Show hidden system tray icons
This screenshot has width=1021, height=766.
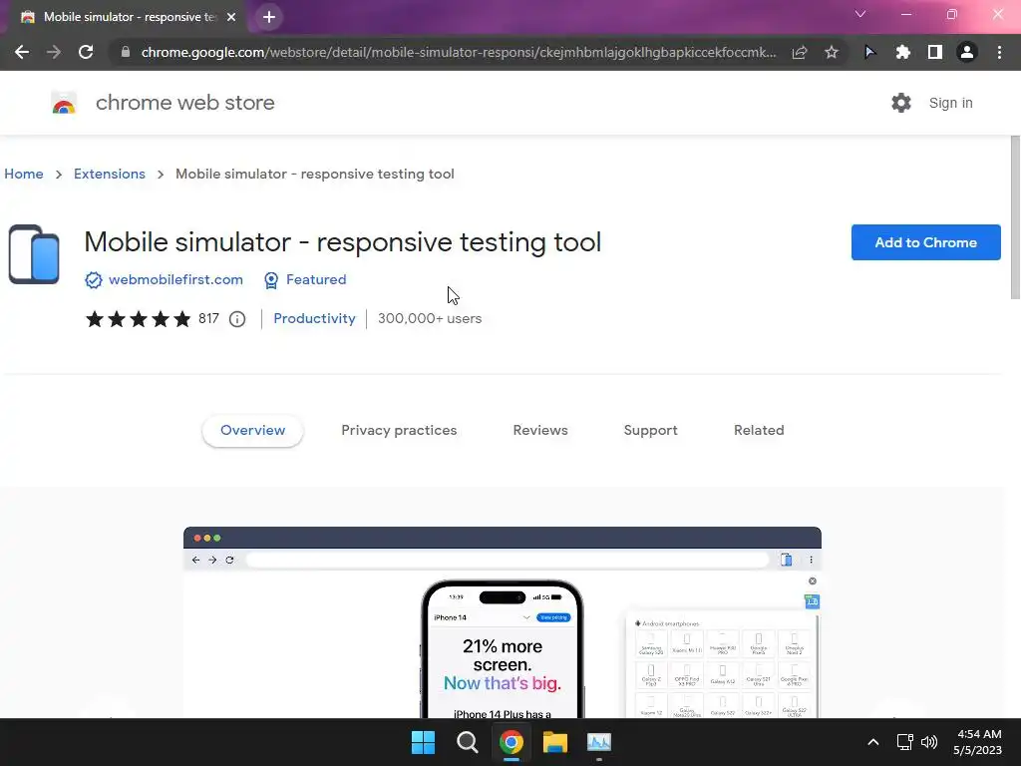[873, 742]
